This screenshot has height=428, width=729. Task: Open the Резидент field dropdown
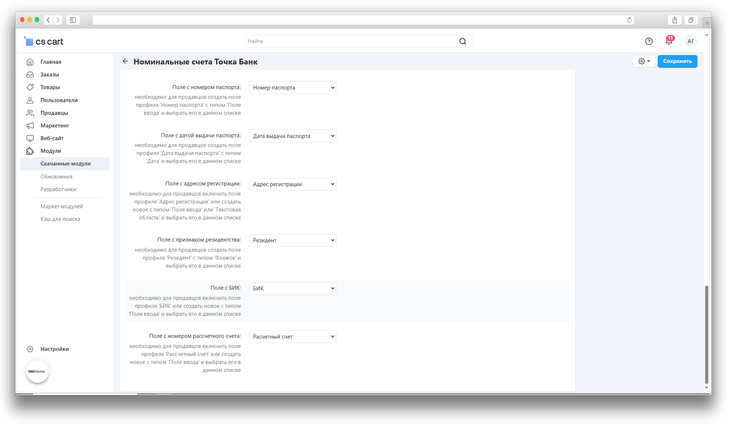[292, 240]
